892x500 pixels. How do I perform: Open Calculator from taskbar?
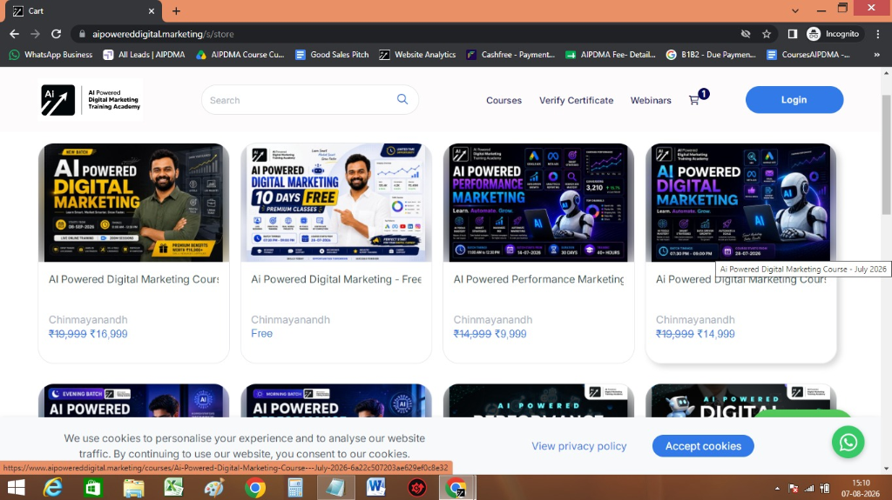(294, 488)
